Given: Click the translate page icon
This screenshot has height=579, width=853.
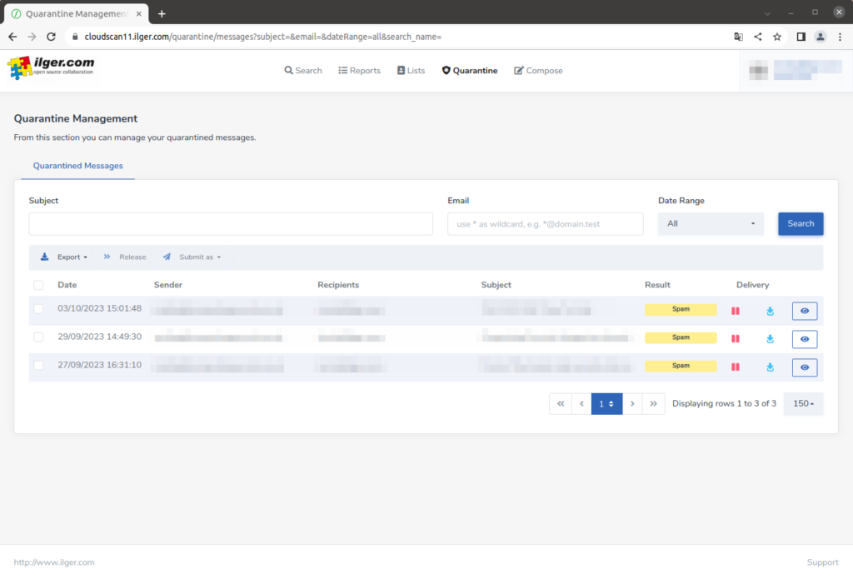Looking at the screenshot, I should pos(738,37).
